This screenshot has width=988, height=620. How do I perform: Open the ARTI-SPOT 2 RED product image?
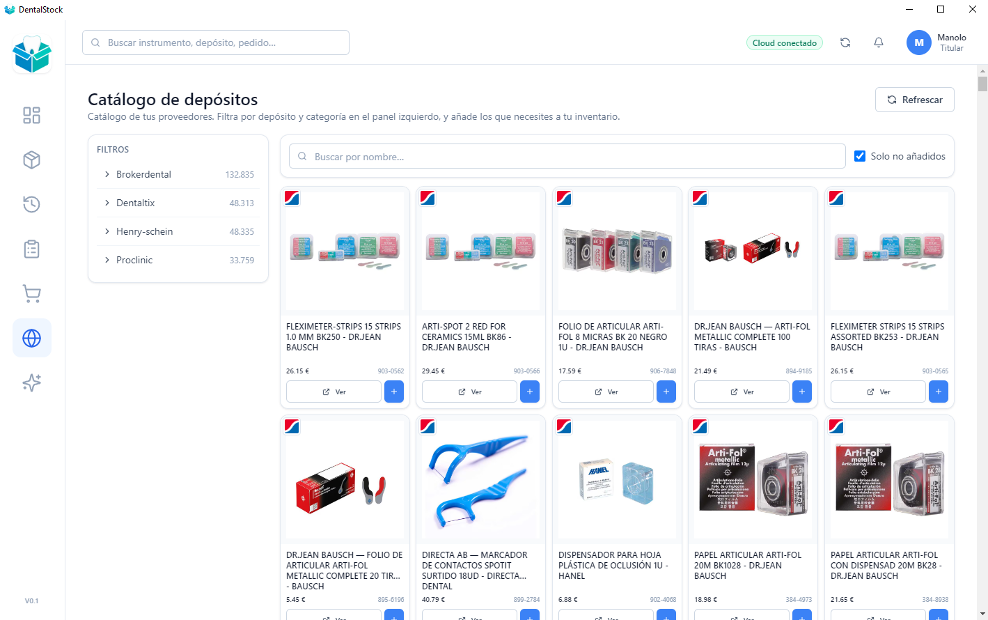pyautogui.click(x=480, y=251)
